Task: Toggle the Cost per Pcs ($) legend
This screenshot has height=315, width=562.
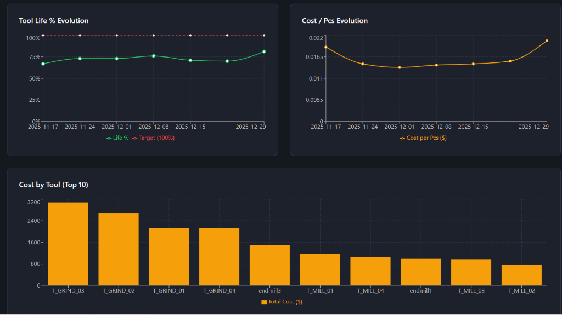Action: [423, 138]
